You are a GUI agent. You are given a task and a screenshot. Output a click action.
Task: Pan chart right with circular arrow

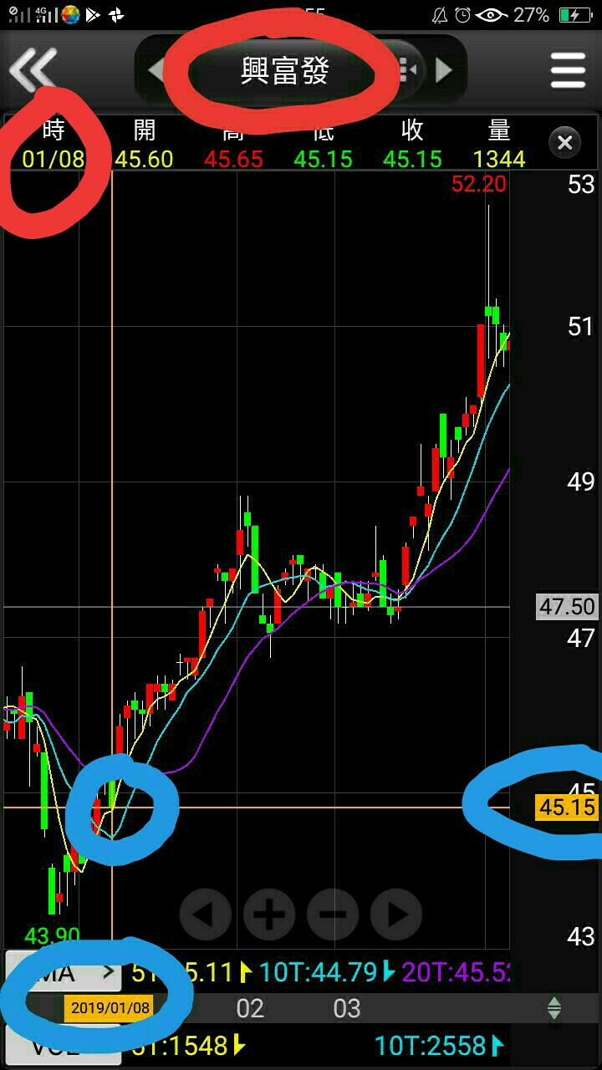(396, 914)
